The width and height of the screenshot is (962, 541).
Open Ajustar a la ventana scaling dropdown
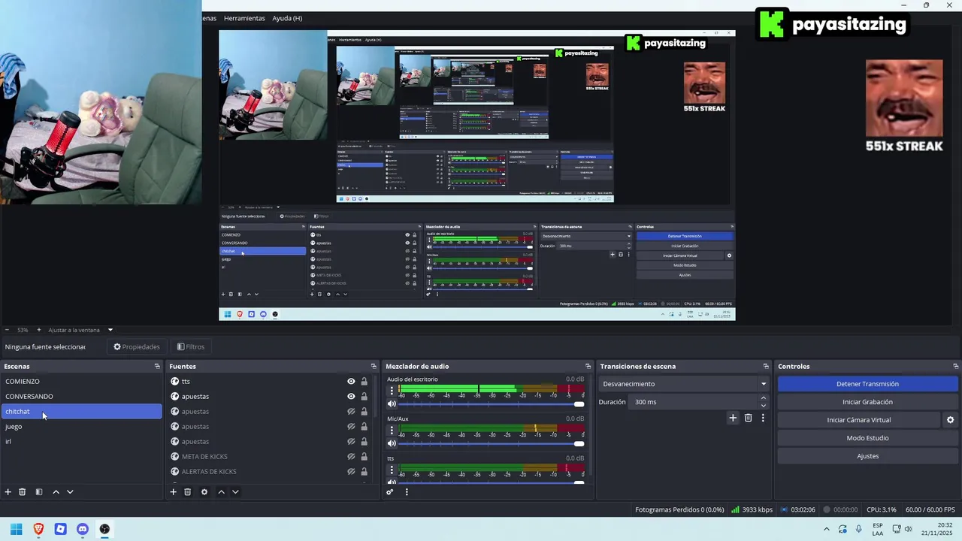click(x=110, y=330)
